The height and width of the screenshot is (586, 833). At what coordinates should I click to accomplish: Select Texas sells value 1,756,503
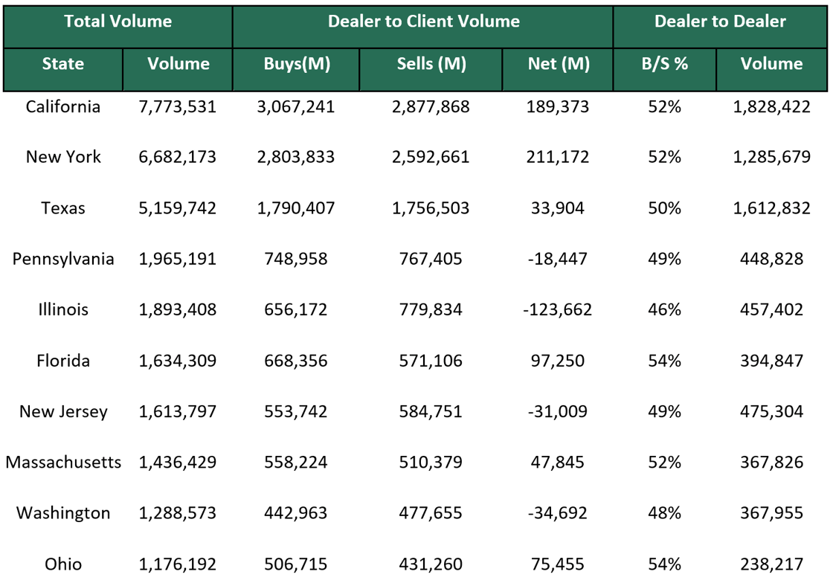coord(431,208)
